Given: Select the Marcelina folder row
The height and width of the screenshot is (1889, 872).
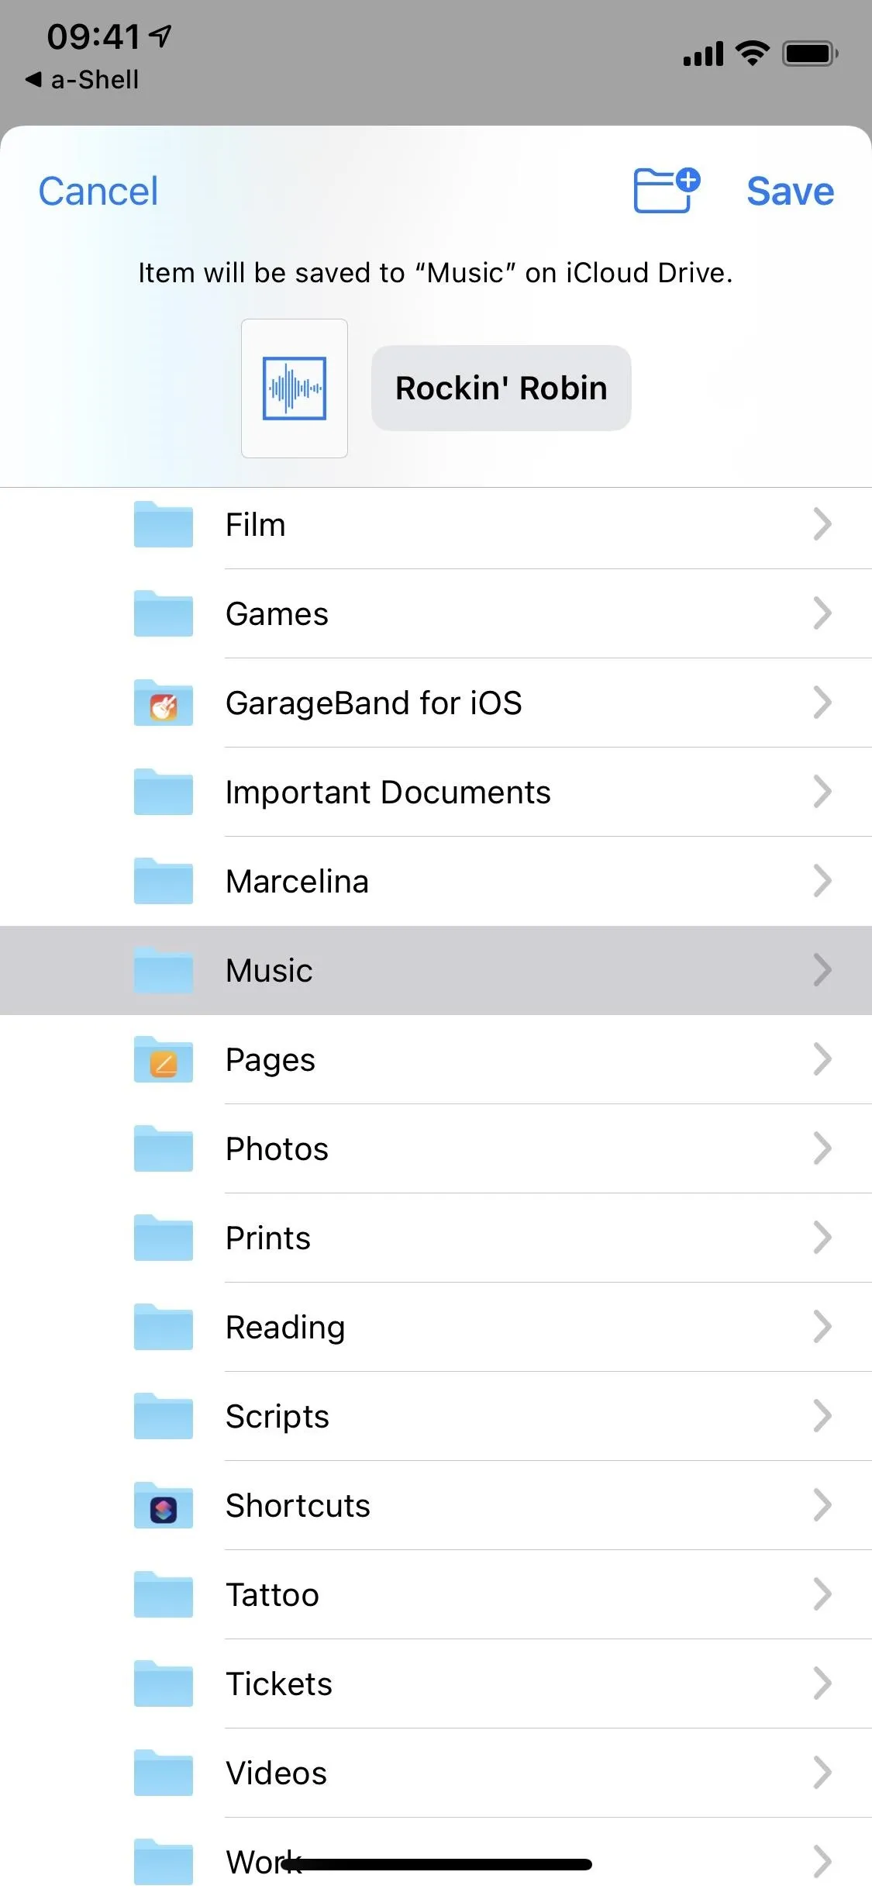Looking at the screenshot, I should pyautogui.click(x=436, y=881).
